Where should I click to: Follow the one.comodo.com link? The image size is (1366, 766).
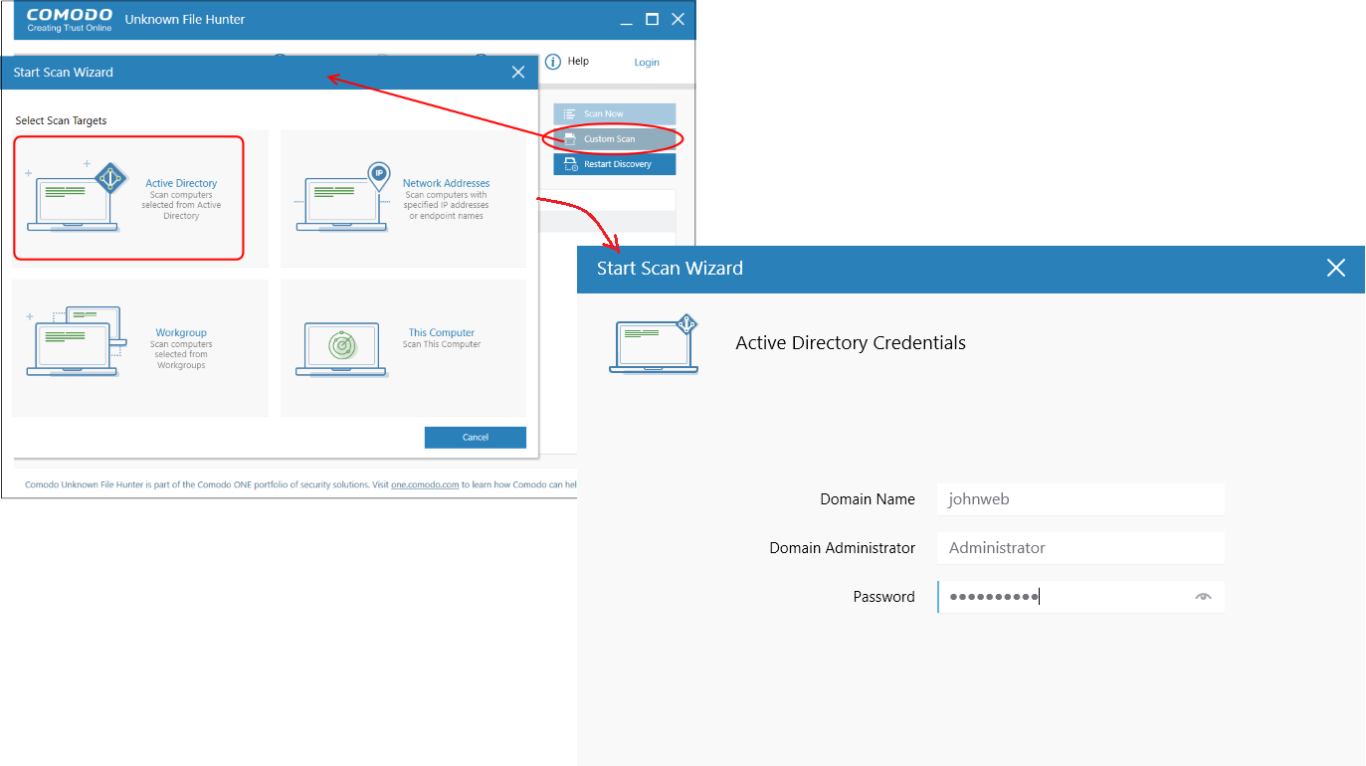(425, 484)
